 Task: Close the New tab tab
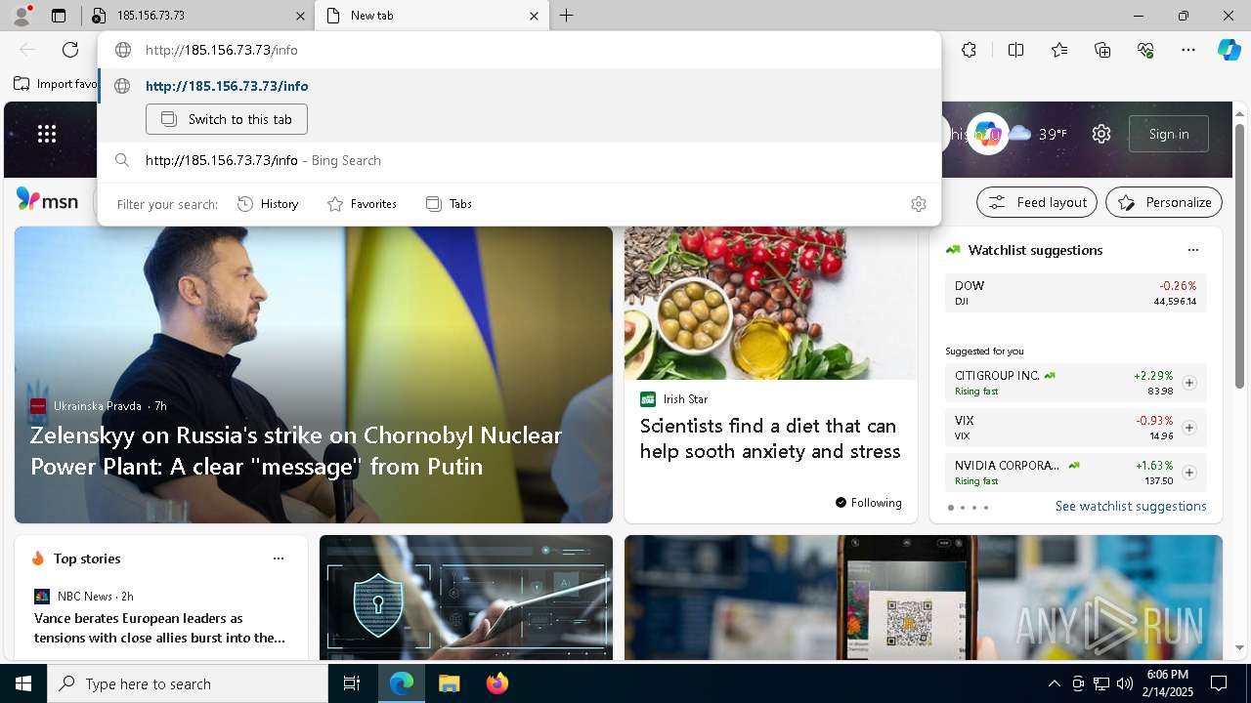coord(534,16)
